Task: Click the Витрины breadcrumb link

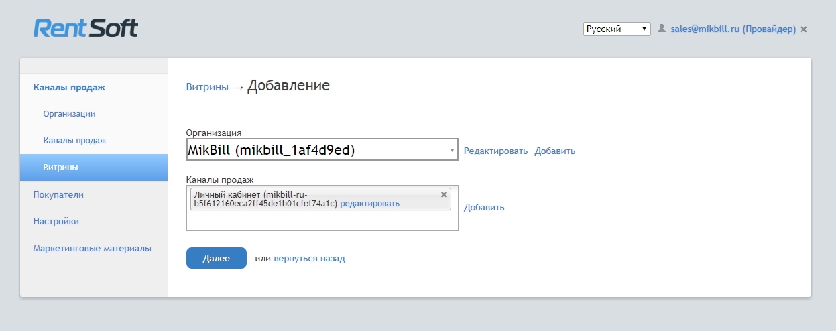Action: tap(206, 87)
